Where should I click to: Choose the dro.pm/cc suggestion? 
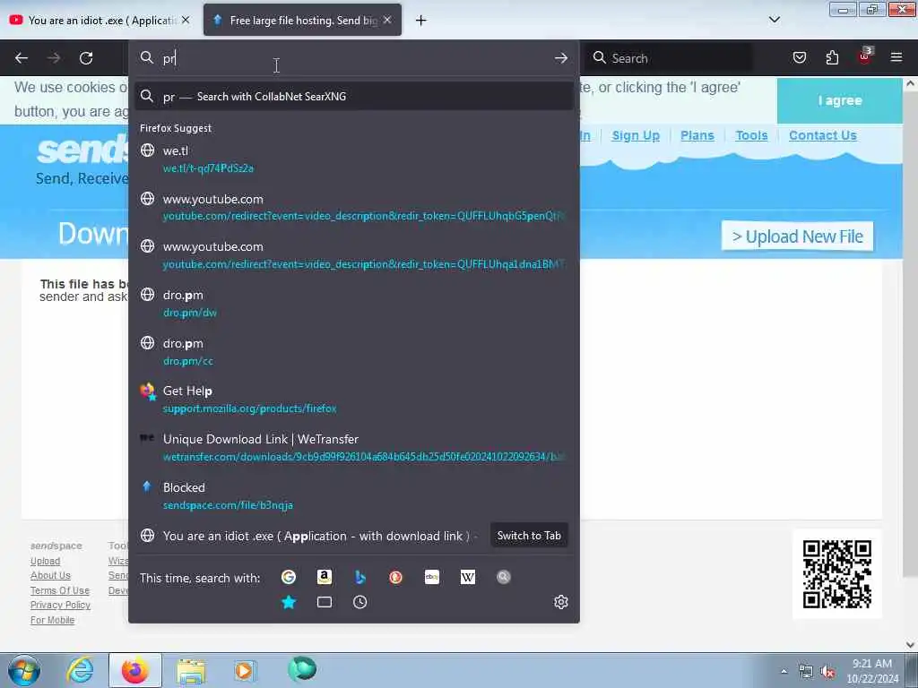[x=353, y=351]
